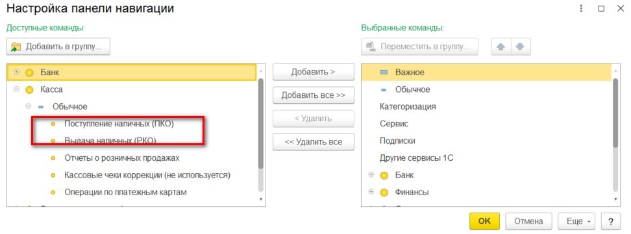This screenshot has width=631, height=234.
Task: Open the Еще dropdown menu
Action: pos(576,221)
